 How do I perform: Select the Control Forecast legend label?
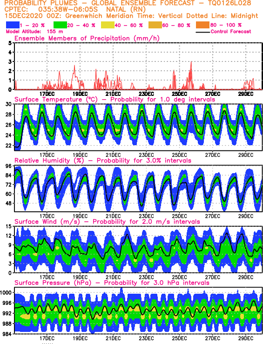tap(231, 32)
